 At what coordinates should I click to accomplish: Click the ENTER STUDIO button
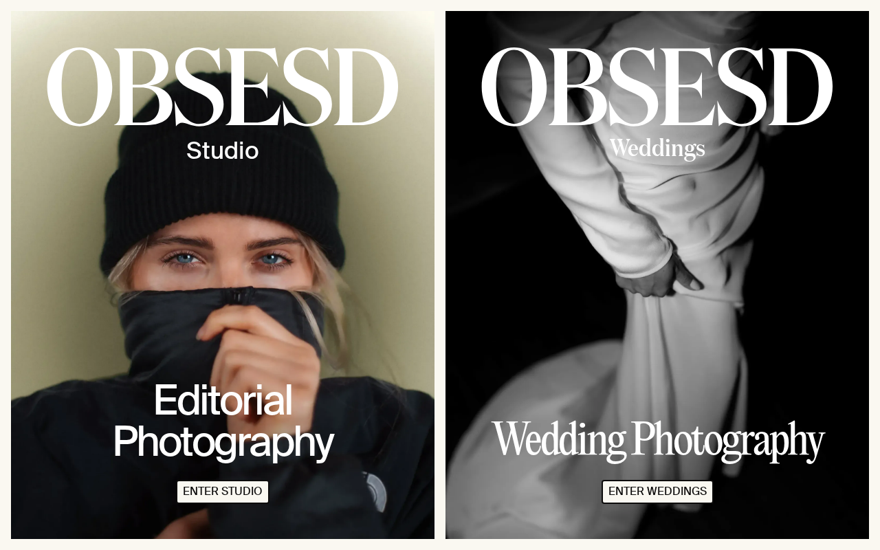(x=223, y=492)
